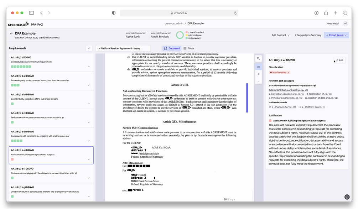The height and width of the screenshot is (209, 358).
Task: Open the Export Result dropdown
Action: 336,35
